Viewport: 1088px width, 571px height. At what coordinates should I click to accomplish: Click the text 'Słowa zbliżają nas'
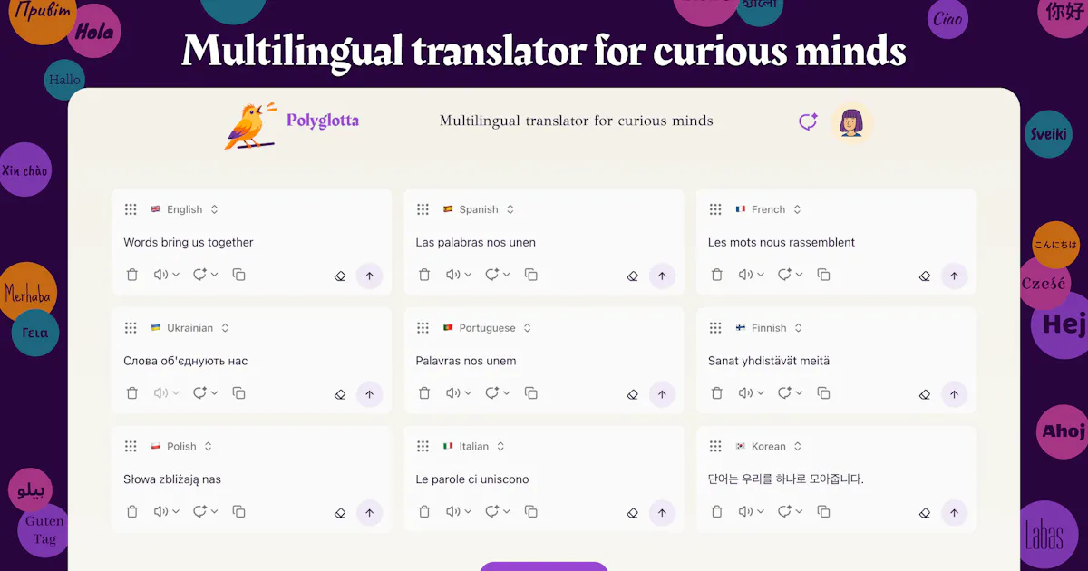(x=172, y=480)
